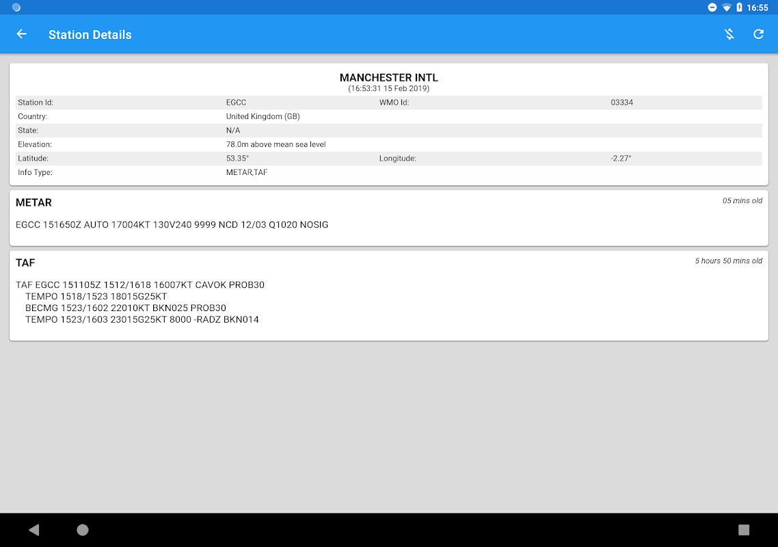The height and width of the screenshot is (547, 778).
Task: Select TAF line EGCC 151105Z 1512/1618
Action: point(140,285)
